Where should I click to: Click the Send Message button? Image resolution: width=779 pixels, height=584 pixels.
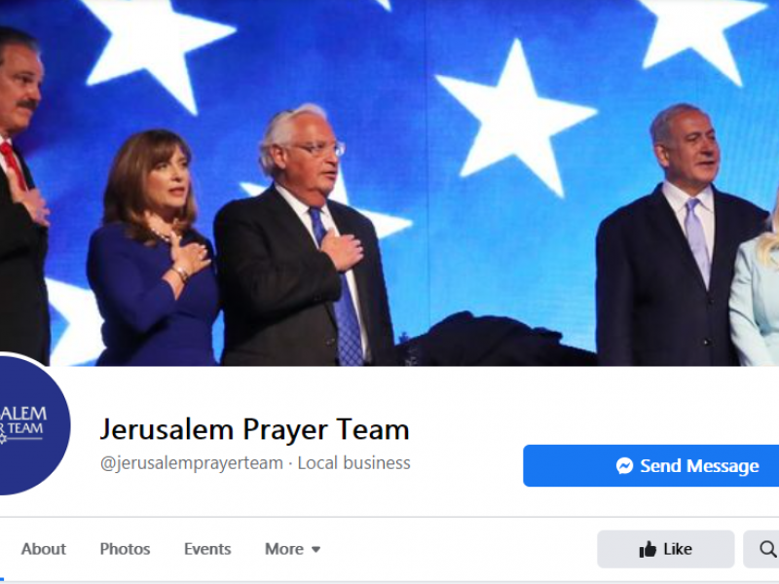click(650, 466)
